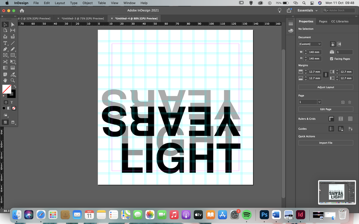Viewport: 359px width, 224px height.
Task: Show document grid icon in Rulers & Grids
Action: (350, 119)
